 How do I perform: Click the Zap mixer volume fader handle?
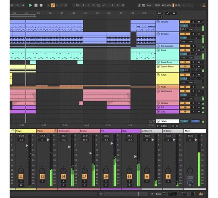135,156
